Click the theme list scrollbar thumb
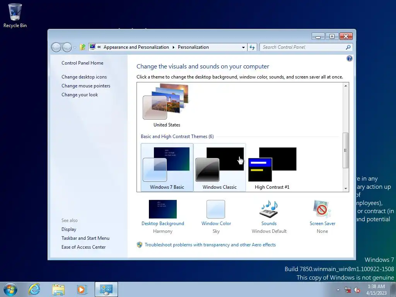396x297 pixels. (345, 150)
